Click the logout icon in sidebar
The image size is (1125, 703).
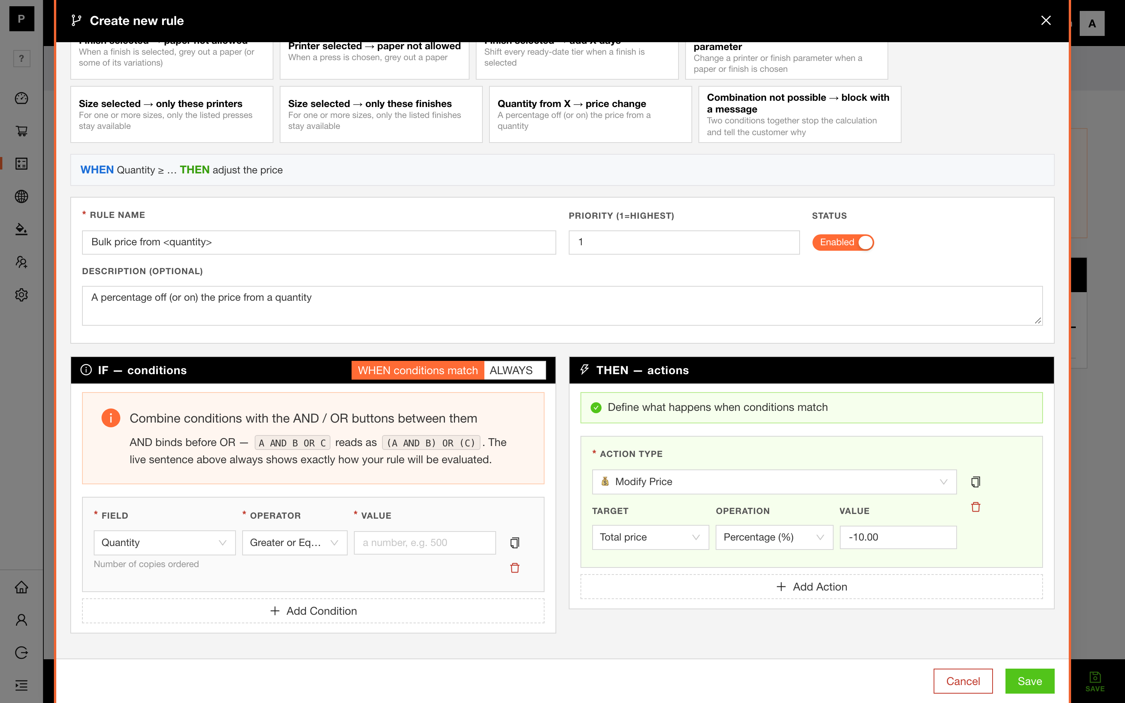coord(21,653)
